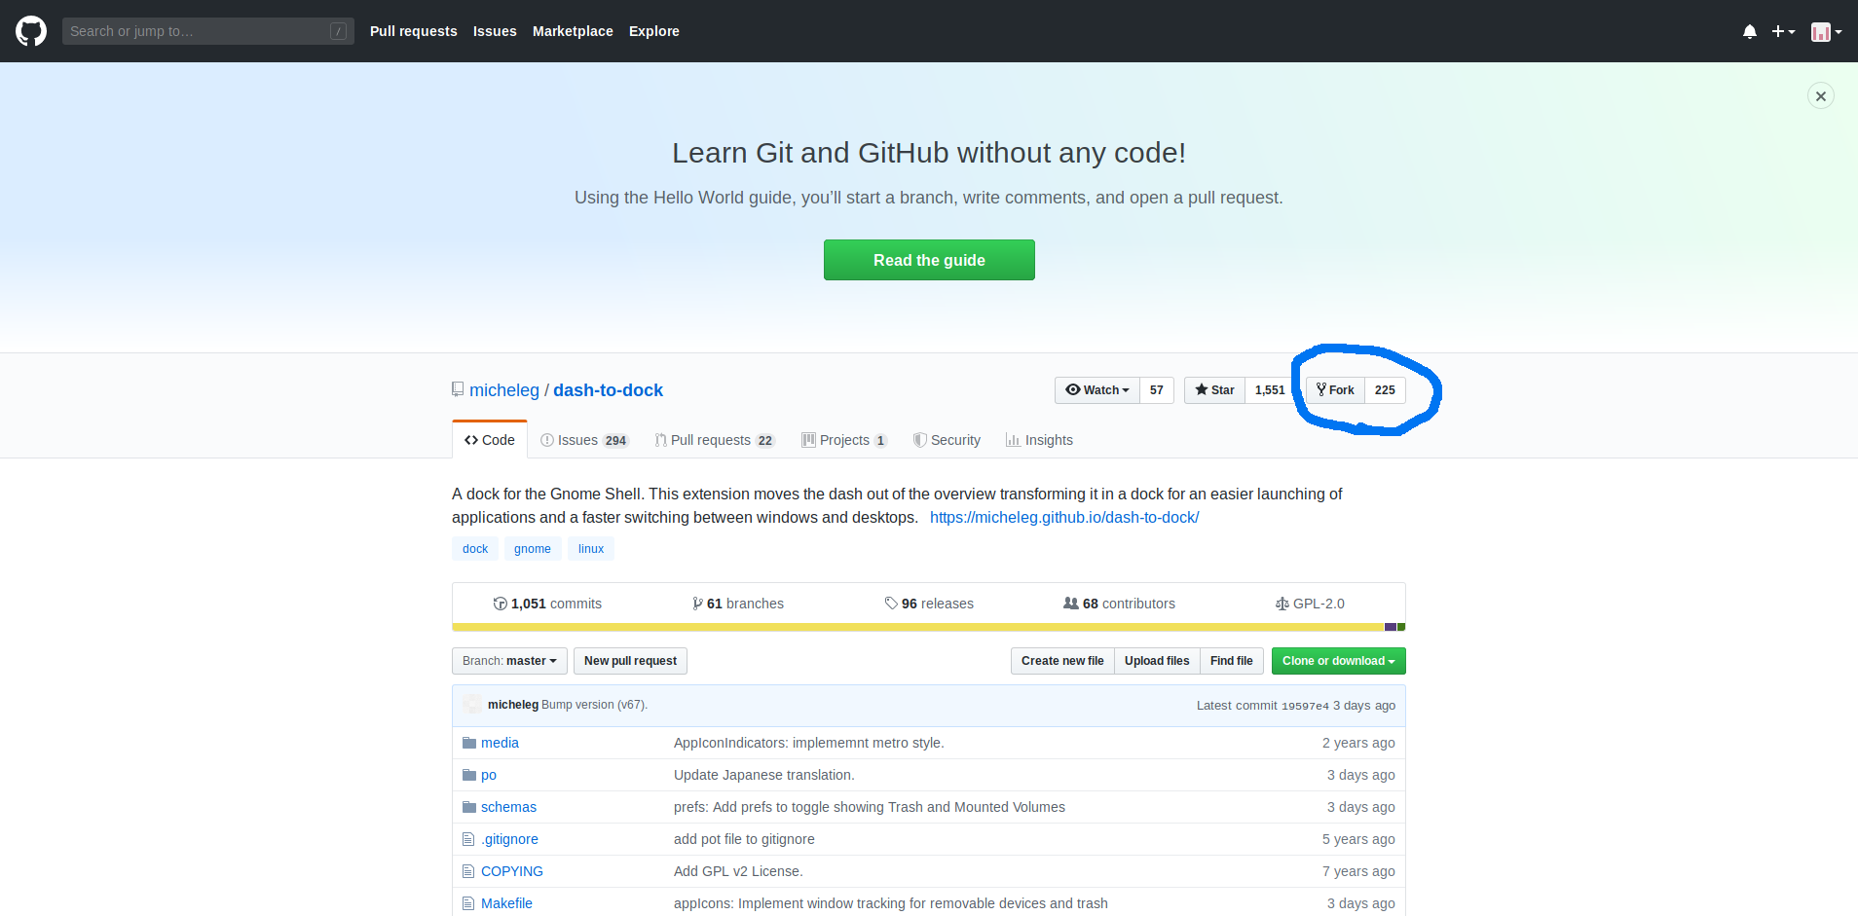Open the plus create-new dropdown
The width and height of the screenshot is (1858, 916).
pyautogui.click(x=1783, y=31)
